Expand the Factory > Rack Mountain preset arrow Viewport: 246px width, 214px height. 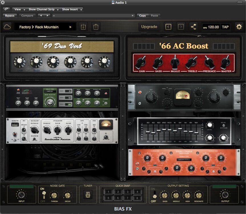pos(70,27)
